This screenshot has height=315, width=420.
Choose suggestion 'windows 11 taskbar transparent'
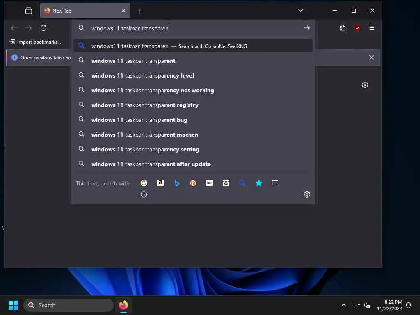point(193,61)
